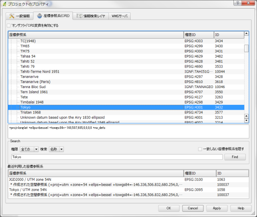The width and height of the screenshot is (257, 217).
Task: Click the Find button
Action: click(x=235, y=157)
